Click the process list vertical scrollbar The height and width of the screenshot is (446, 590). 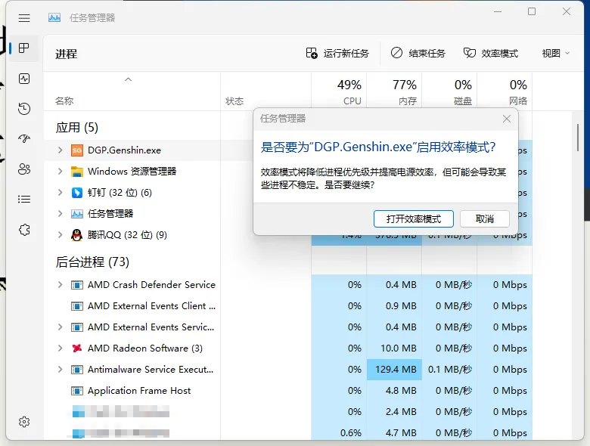click(578, 138)
